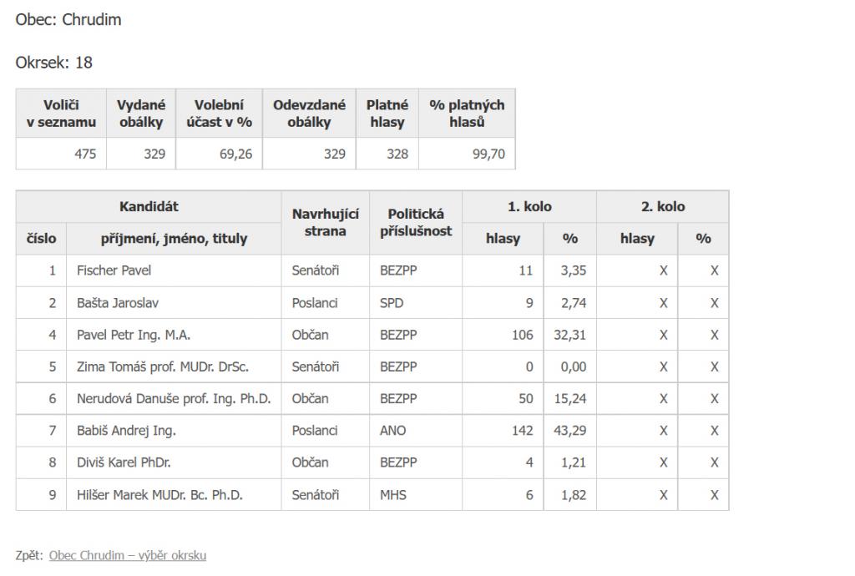Click Hilšer Marek MUDr. Bc. Ph.D. cell
Image resolution: width=855 pixels, height=576 pixels.
click(174, 495)
